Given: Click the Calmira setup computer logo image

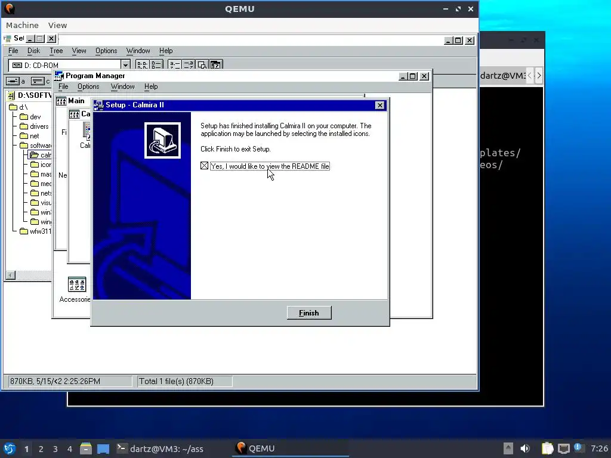Looking at the screenshot, I should (162, 140).
